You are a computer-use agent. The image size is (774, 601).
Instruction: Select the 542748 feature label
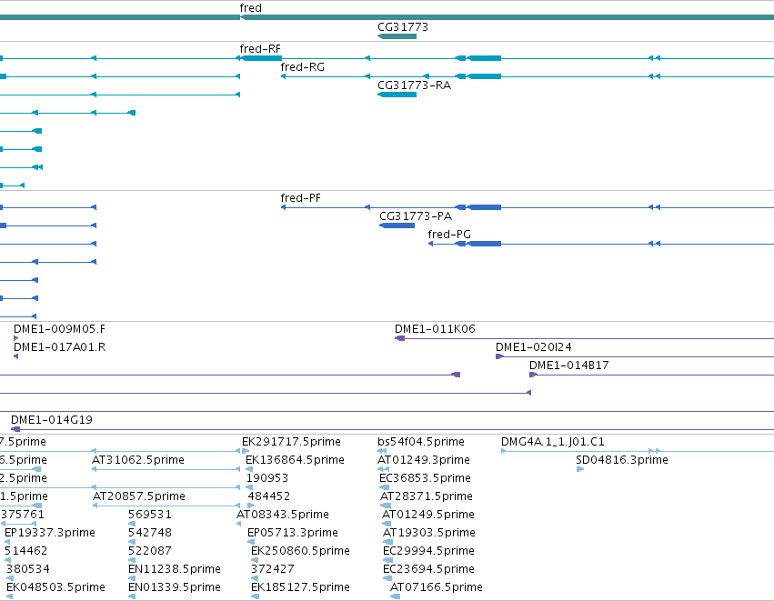click(150, 533)
